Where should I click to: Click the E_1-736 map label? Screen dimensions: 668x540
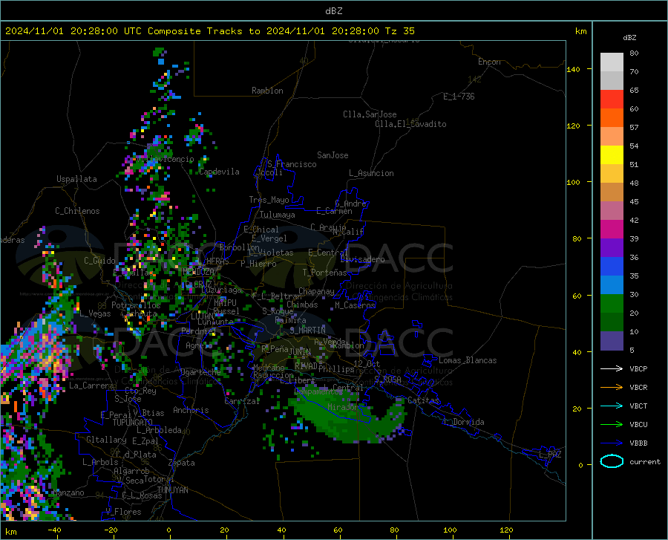pos(459,97)
